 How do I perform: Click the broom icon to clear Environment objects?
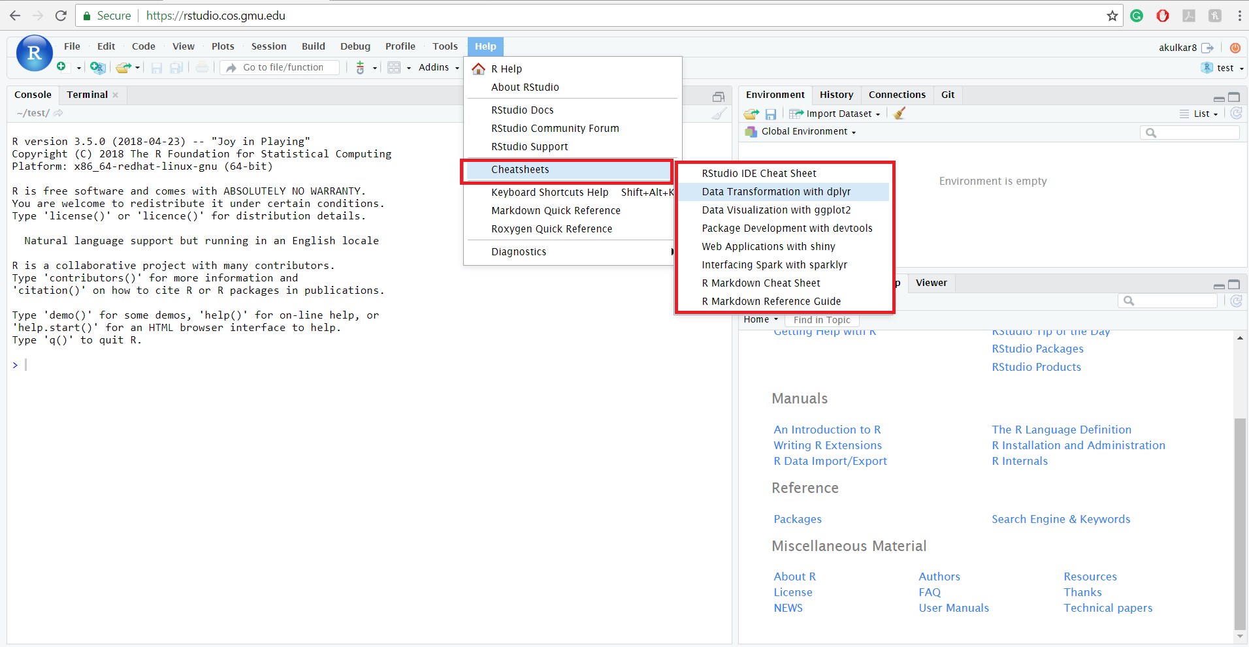[x=900, y=114]
